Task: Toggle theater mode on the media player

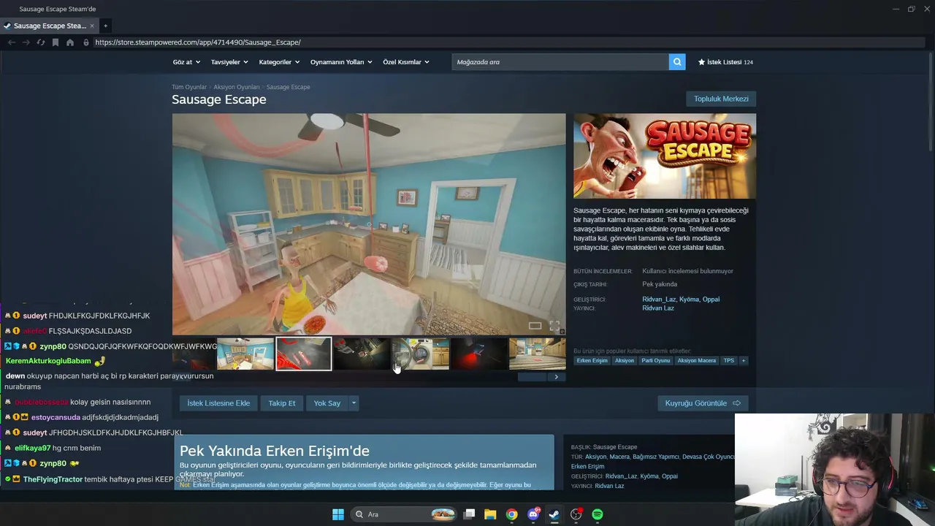Action: 535,326
